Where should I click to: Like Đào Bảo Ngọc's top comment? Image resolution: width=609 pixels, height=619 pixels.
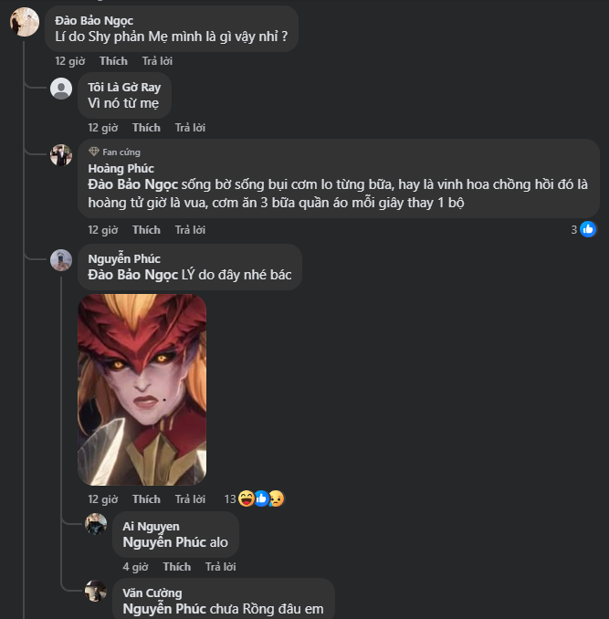click(113, 61)
